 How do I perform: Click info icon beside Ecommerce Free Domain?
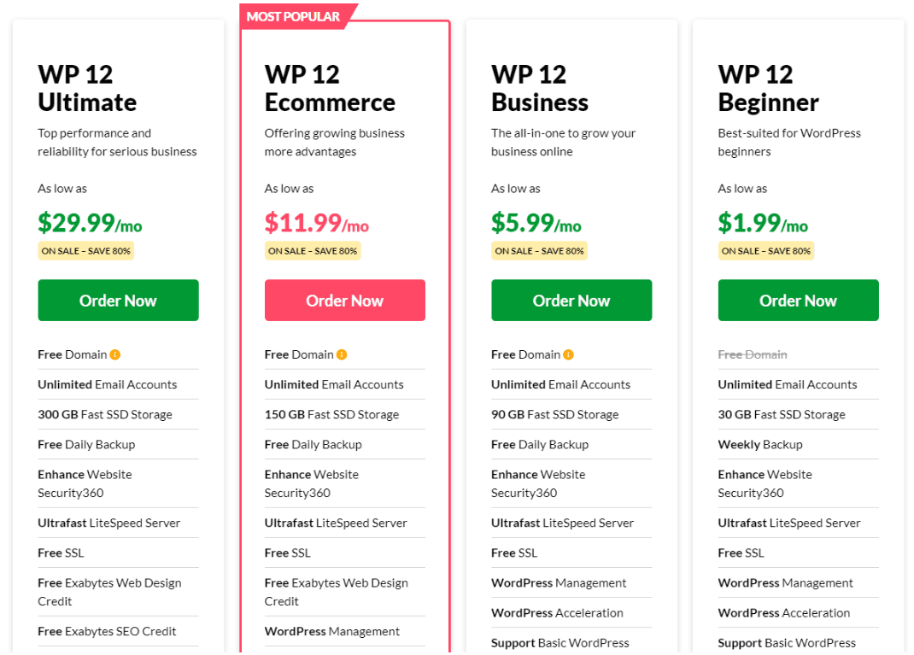click(x=343, y=354)
